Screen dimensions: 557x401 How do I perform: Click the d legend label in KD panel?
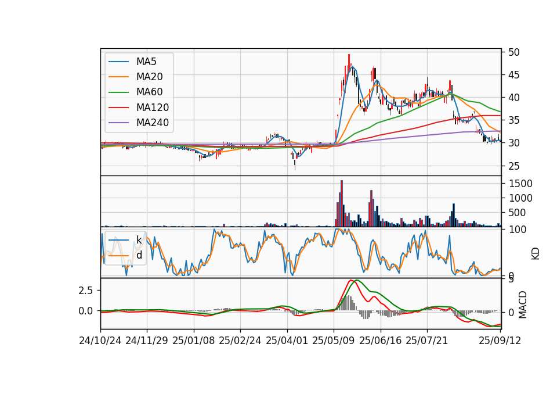pos(139,255)
